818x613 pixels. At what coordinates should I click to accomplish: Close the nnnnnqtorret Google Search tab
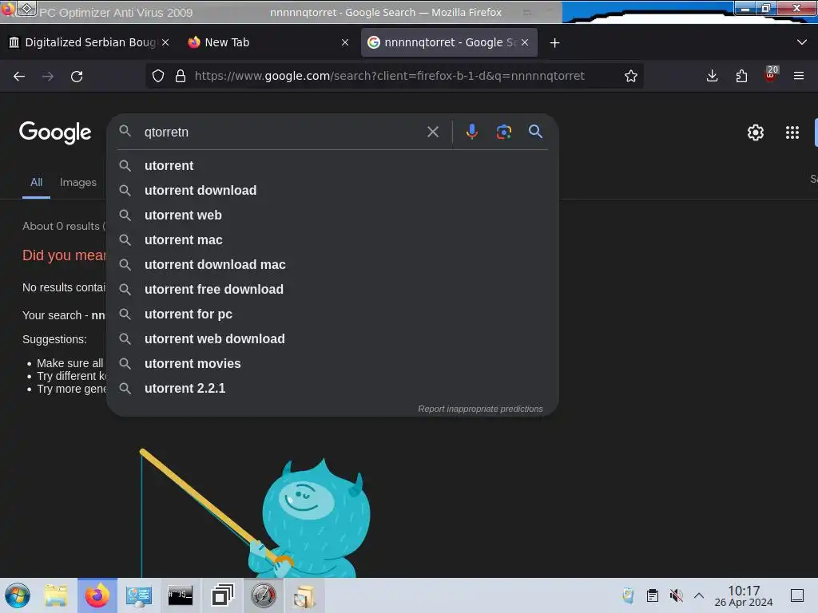coord(525,42)
